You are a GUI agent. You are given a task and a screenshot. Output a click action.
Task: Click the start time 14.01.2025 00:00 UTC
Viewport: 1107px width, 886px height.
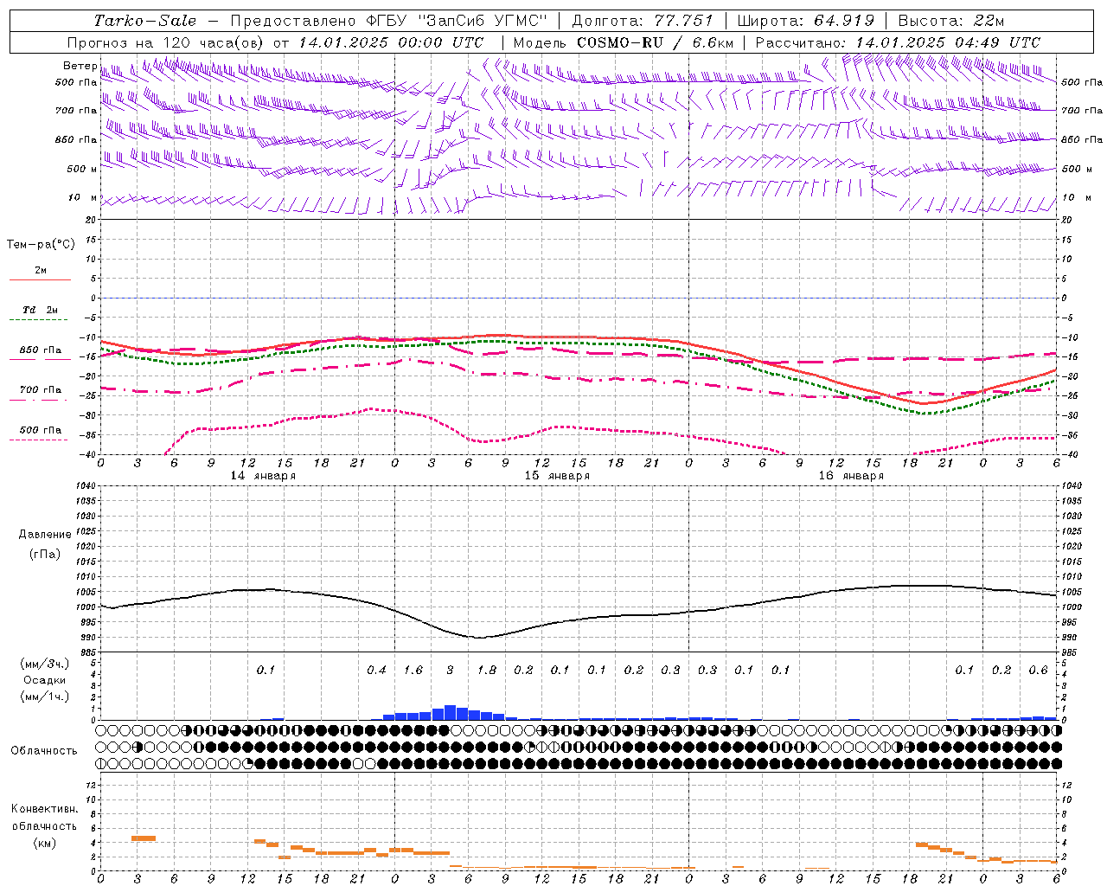pos(391,42)
